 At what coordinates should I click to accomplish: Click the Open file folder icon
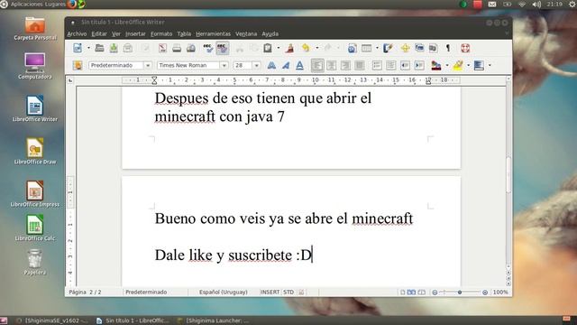point(99,48)
